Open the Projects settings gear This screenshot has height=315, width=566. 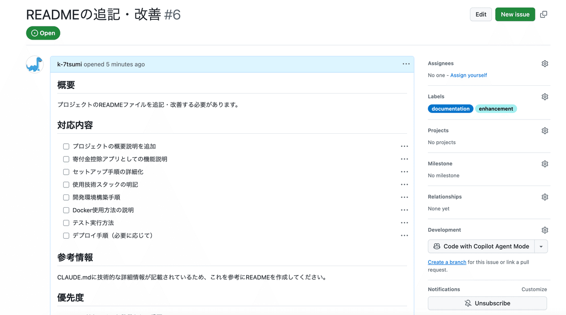point(545,130)
